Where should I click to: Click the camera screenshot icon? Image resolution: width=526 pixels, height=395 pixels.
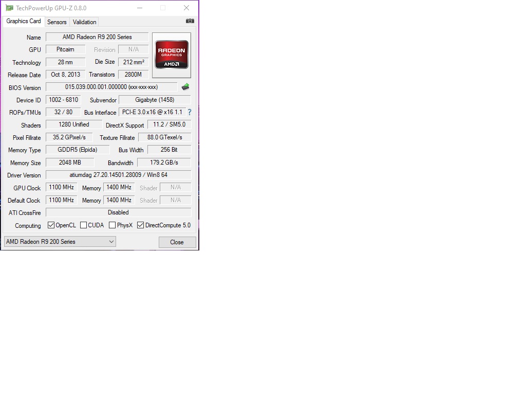point(190,21)
